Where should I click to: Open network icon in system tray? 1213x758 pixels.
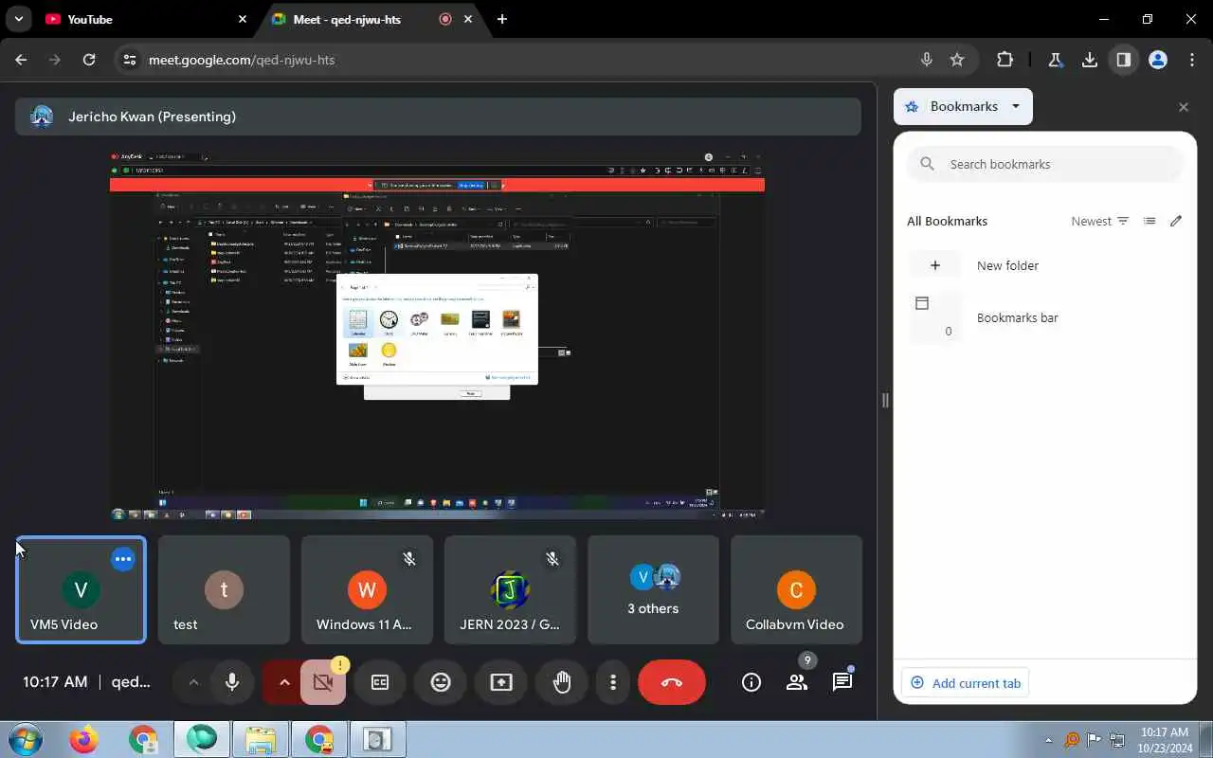pyautogui.click(x=1118, y=740)
